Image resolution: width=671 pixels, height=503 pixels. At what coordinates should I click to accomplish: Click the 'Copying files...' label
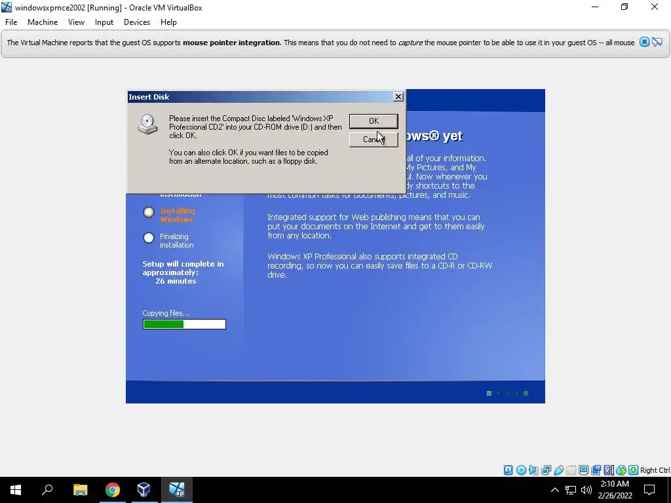point(166,313)
